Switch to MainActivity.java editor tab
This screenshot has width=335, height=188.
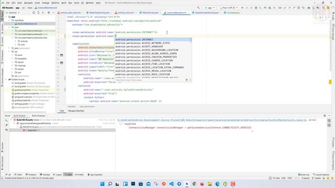pyautogui.click(x=150, y=13)
